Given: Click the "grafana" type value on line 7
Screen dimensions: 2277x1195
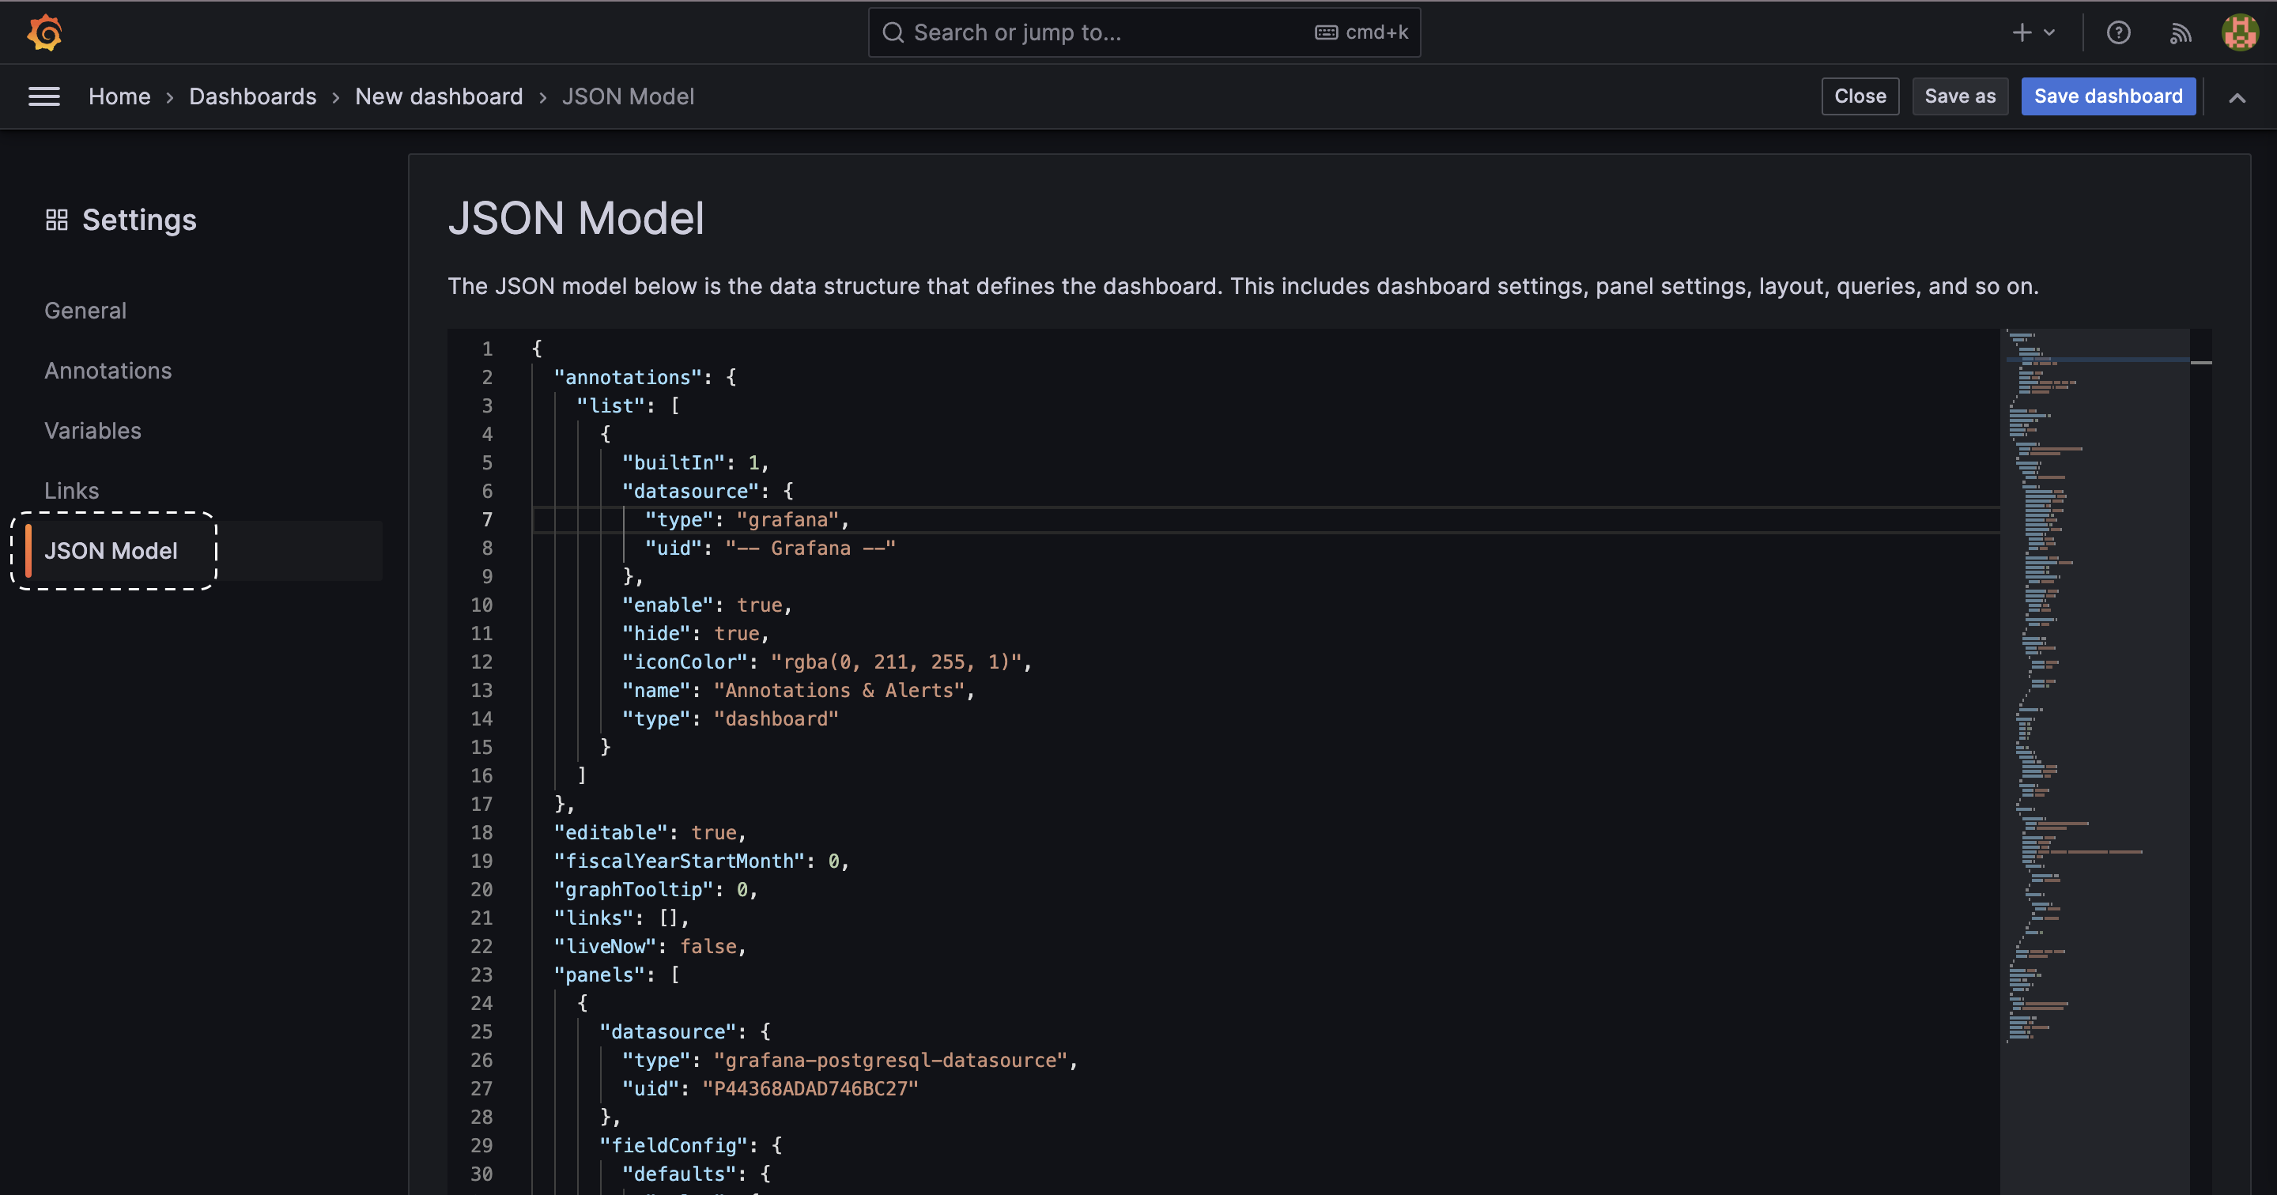Looking at the screenshot, I should pyautogui.click(x=787, y=520).
